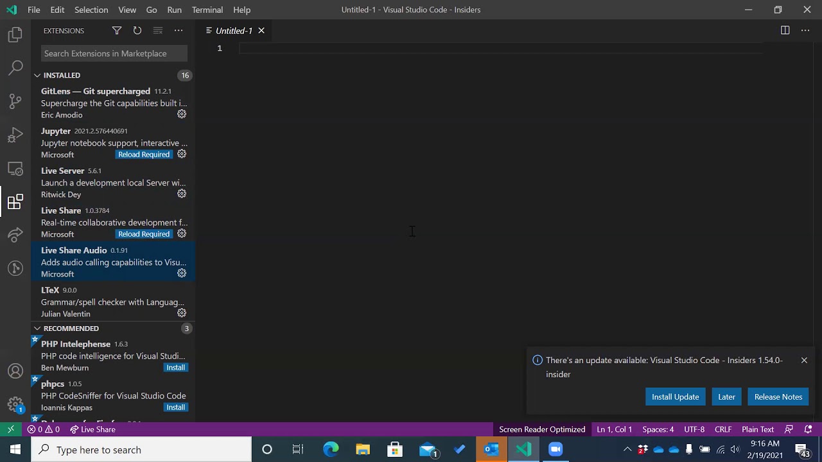822x462 pixels.
Task: Click Reload Required for Jupyter
Action: pyautogui.click(x=144, y=154)
